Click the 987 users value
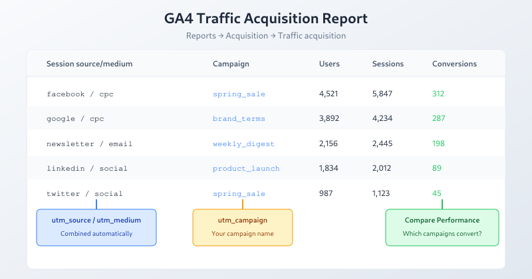Image resolution: width=532 pixels, height=279 pixels. tap(326, 193)
